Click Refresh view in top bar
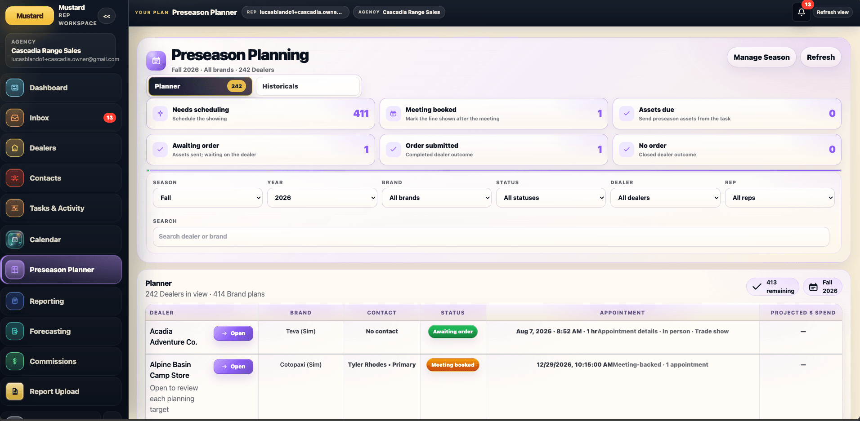 point(833,12)
